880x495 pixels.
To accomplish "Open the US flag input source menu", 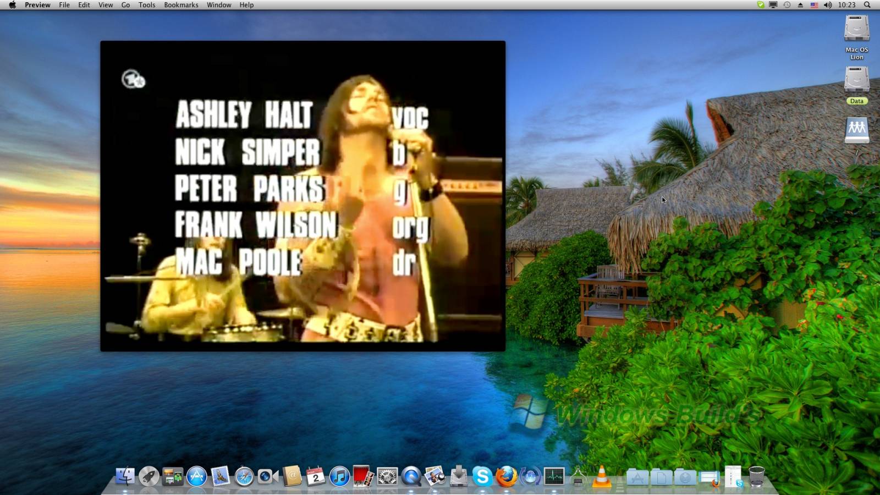I will point(814,5).
